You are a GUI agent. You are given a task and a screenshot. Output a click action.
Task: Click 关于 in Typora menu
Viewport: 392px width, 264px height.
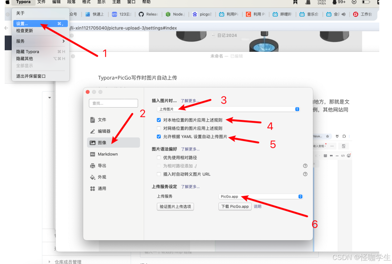click(41, 13)
